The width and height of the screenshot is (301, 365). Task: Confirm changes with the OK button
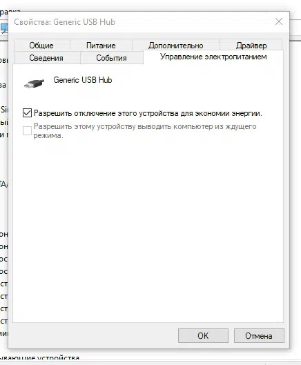[203, 335]
